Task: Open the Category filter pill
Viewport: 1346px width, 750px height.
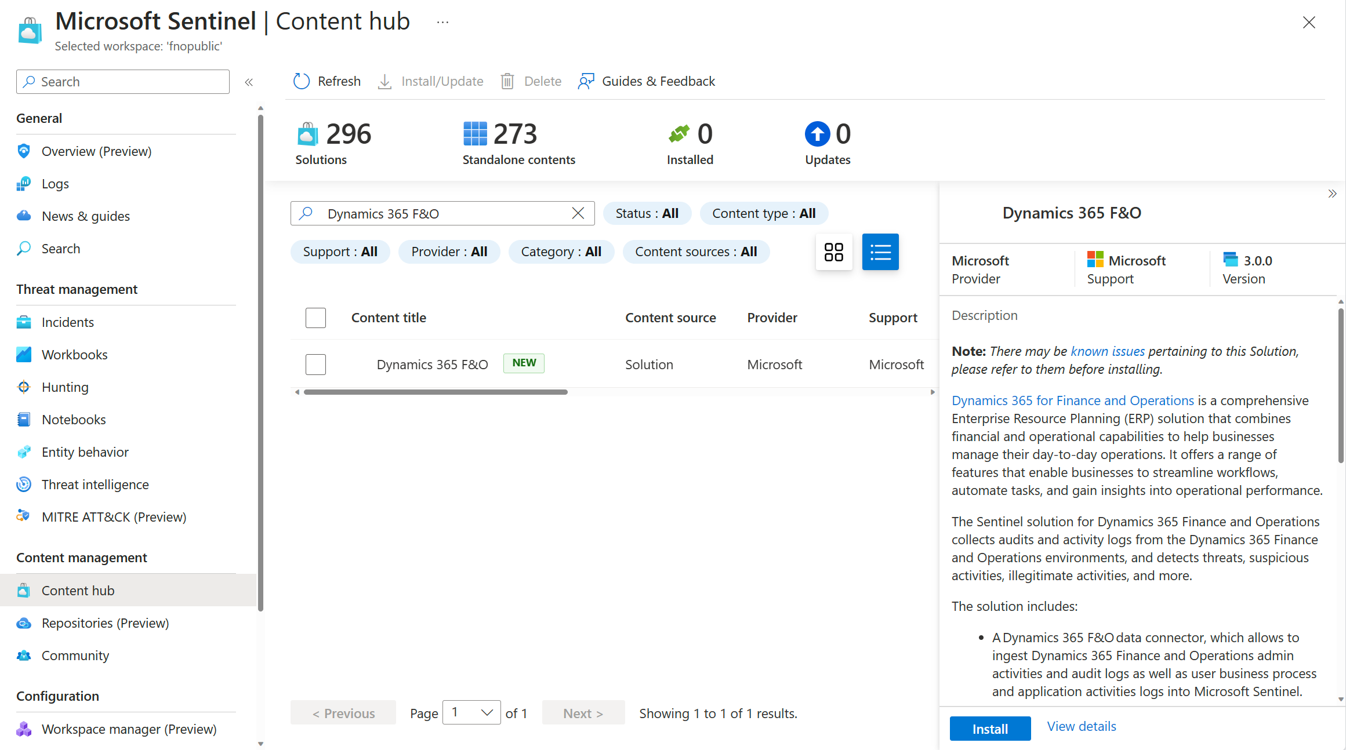Action: [x=561, y=252]
